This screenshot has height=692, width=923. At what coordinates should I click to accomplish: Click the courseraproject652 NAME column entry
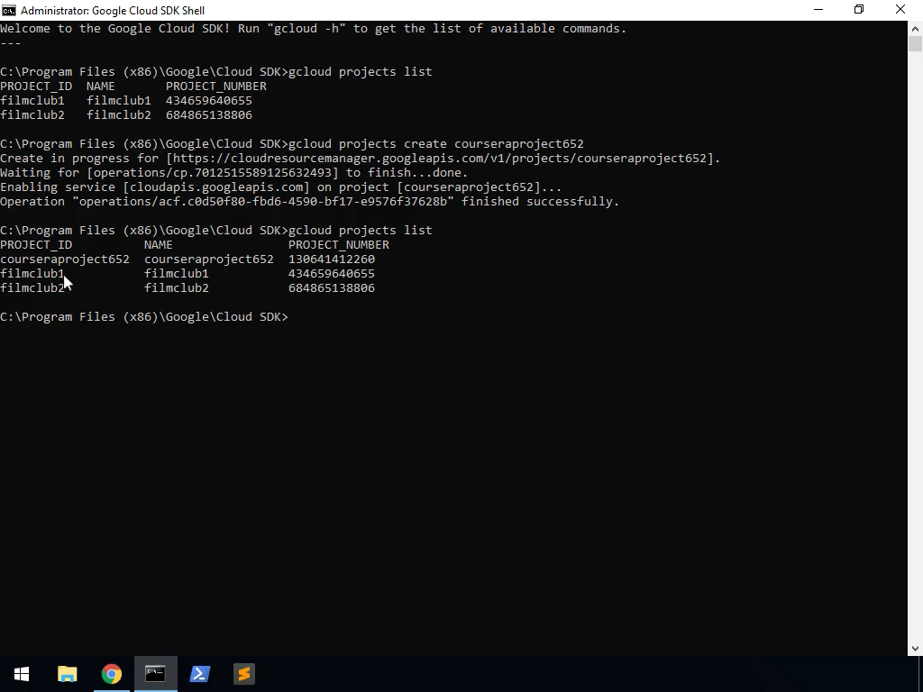[x=209, y=259]
